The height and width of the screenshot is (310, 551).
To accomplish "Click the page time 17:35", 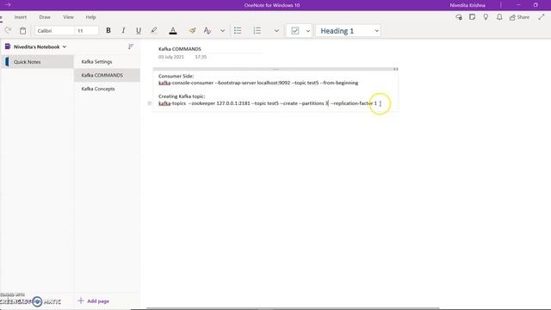I will 201,57.
